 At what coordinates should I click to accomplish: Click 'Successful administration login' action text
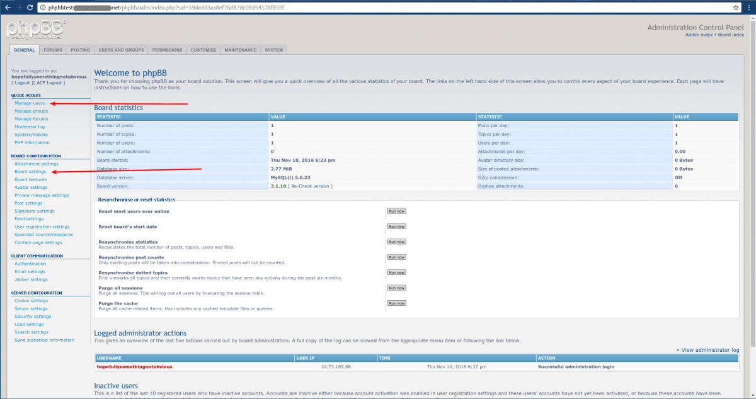576,366
